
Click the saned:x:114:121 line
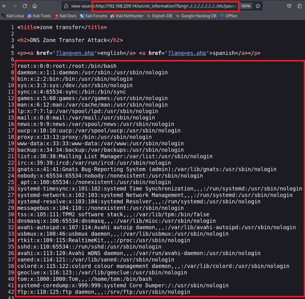[96, 259]
